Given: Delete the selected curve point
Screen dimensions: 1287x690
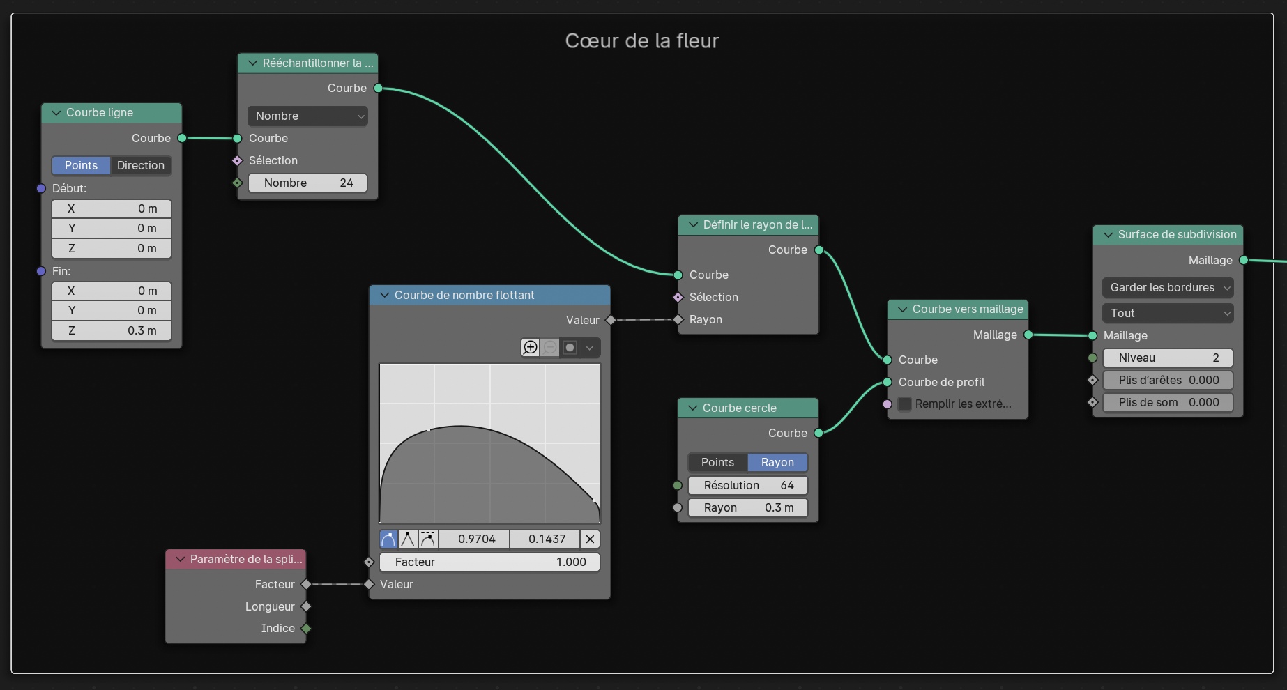Looking at the screenshot, I should click(x=590, y=539).
